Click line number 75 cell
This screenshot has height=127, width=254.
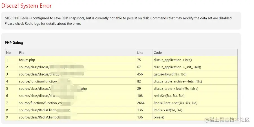coord(144,60)
